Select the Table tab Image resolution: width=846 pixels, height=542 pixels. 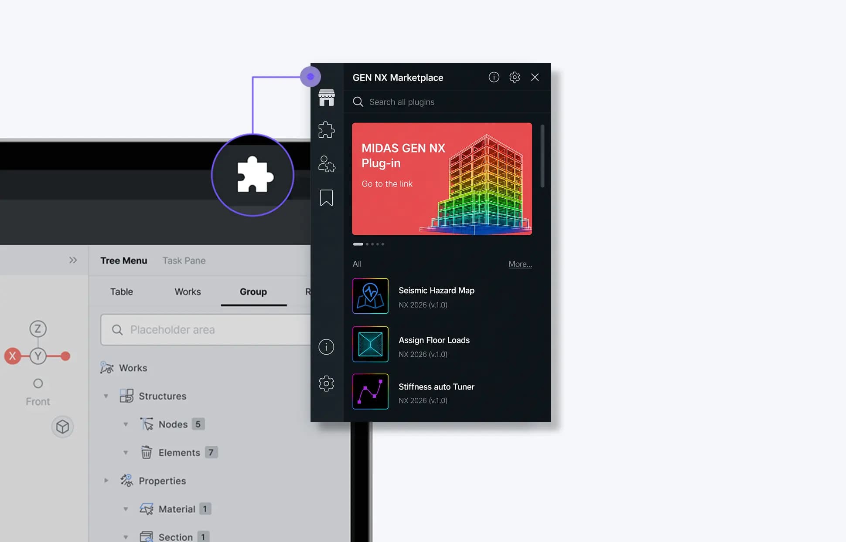click(x=121, y=291)
